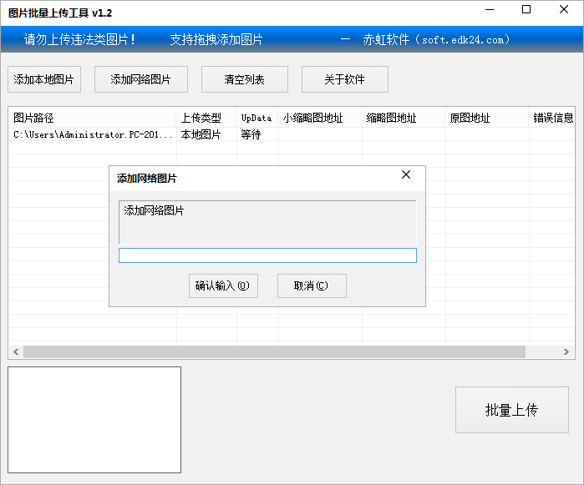Click the right scroll arrow of list
The image size is (584, 485).
567,352
